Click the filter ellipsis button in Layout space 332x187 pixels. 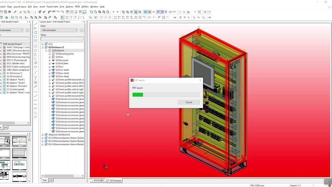[x=82, y=30]
